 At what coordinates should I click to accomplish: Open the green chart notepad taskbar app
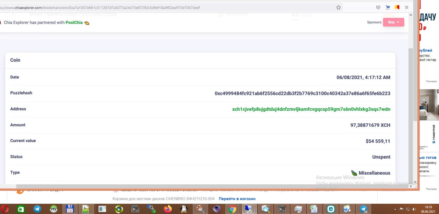click(x=86, y=209)
